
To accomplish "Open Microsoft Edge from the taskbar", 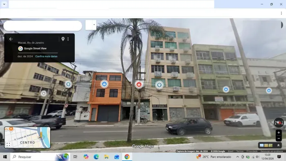I will 96,157.
